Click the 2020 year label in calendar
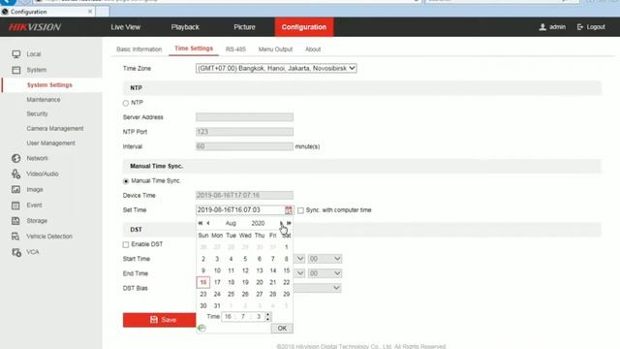The height and width of the screenshot is (349, 620). (258, 223)
